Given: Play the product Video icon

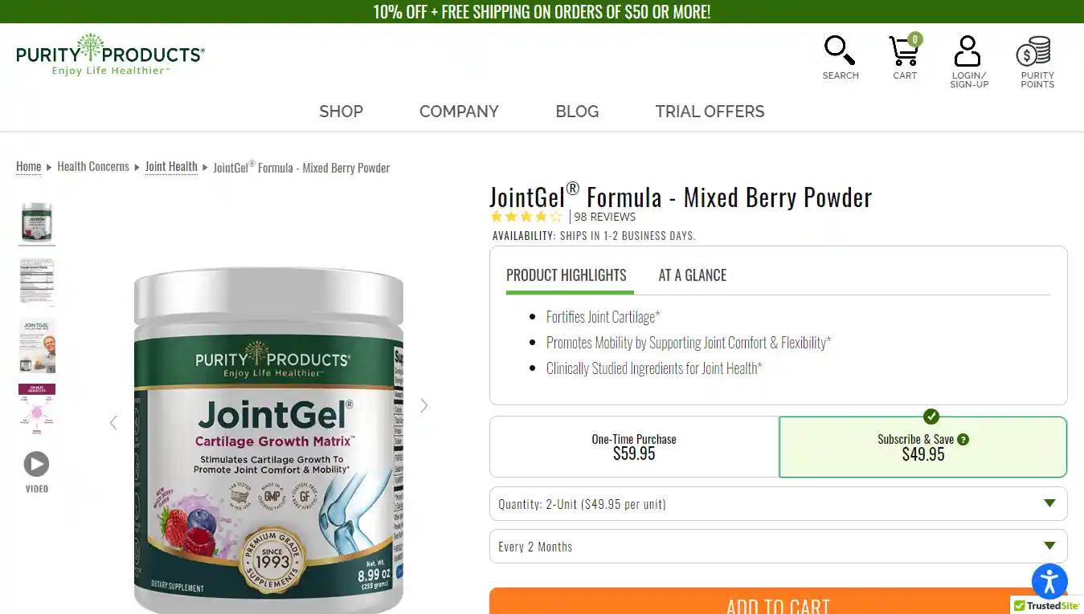Looking at the screenshot, I should (x=36, y=464).
